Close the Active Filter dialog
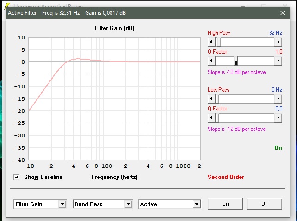 point(283,13)
